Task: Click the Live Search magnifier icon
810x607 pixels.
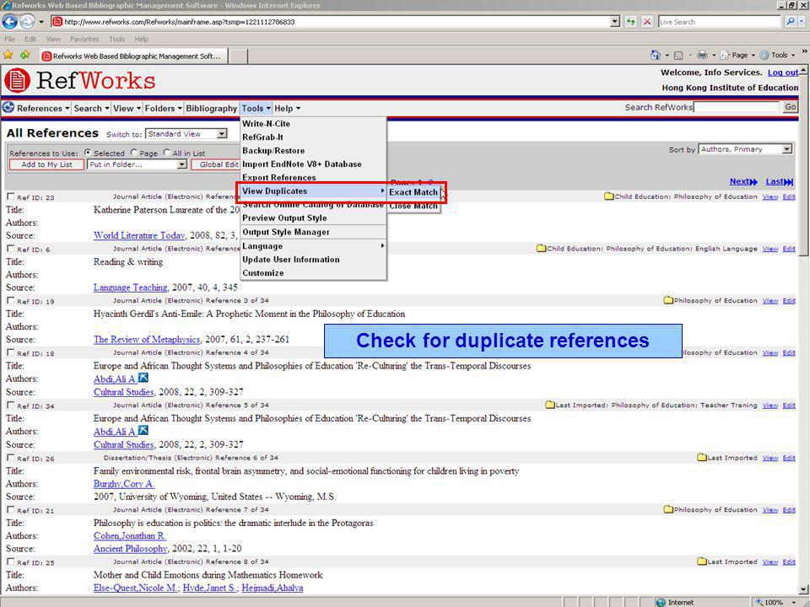Action: pos(790,22)
